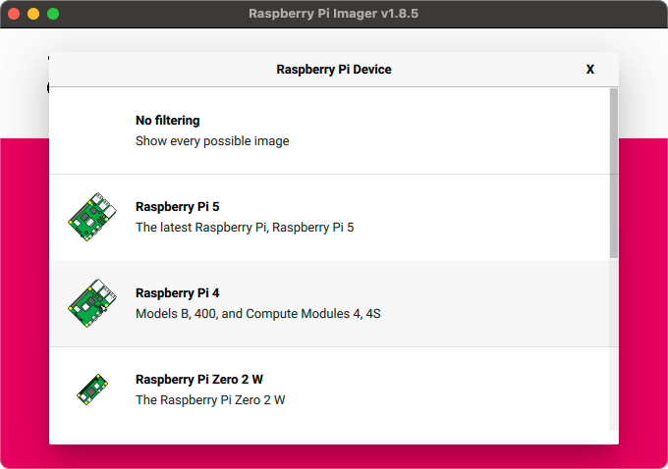The width and height of the screenshot is (668, 469).
Task: Close the Imager window with red button
Action: click(13, 14)
